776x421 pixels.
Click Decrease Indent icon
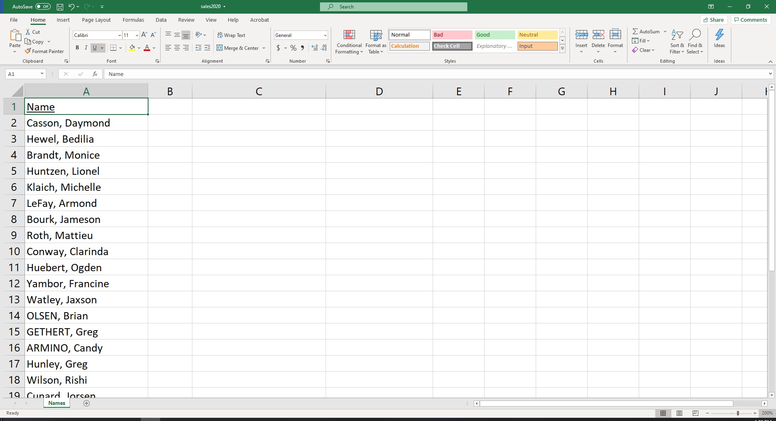tap(198, 48)
